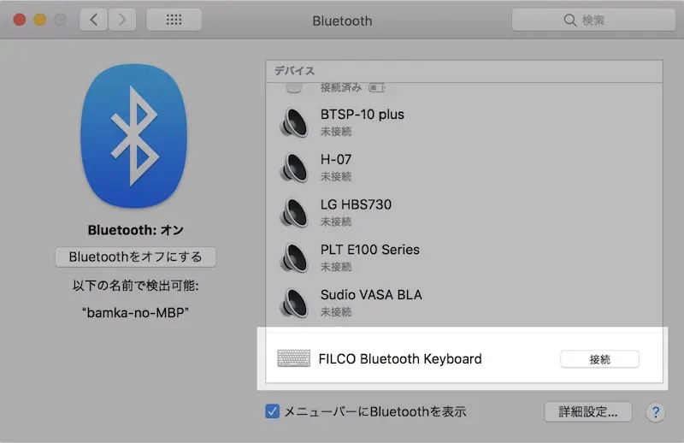The image size is (684, 443).
Task: Click 以下の名前で検出可能 label
Action: (x=136, y=286)
